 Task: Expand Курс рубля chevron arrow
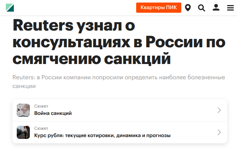[219, 132]
